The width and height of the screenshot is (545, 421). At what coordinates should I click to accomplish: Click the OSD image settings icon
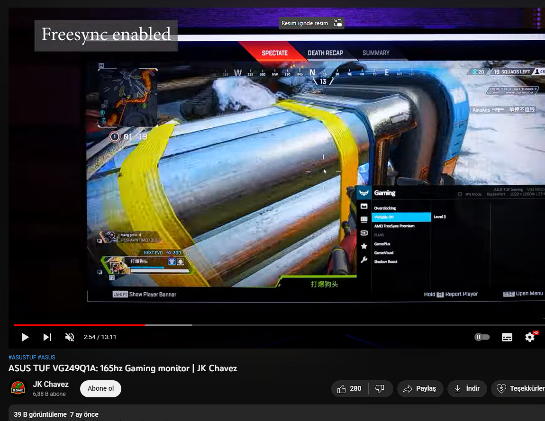[x=364, y=206]
